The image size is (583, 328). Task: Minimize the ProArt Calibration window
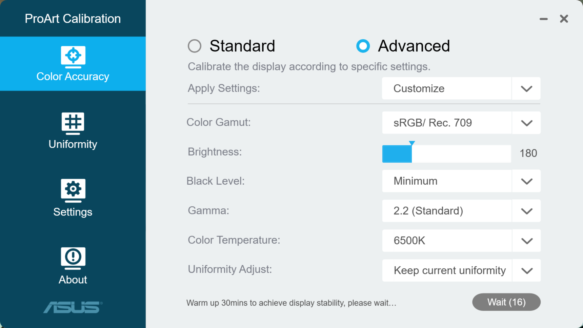click(544, 19)
